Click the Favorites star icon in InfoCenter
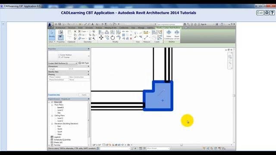This screenshot has height=155, width=276. (195, 24)
